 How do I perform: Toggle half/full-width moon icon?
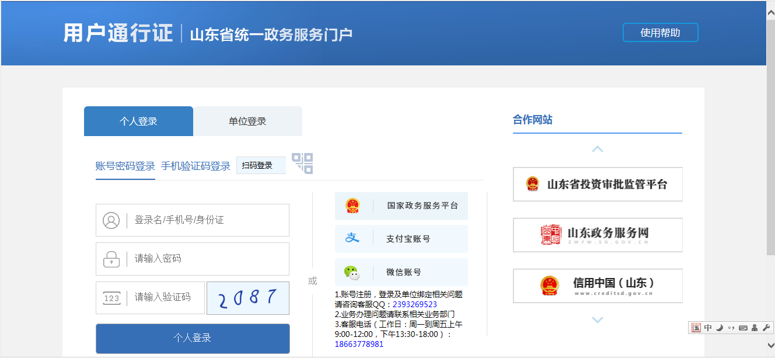click(x=720, y=328)
